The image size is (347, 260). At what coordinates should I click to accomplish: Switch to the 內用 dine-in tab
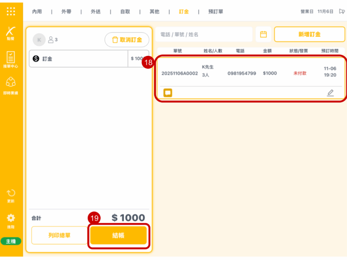[x=37, y=12]
